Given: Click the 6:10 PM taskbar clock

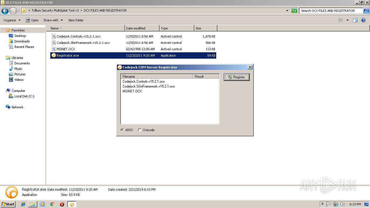Looking at the screenshot, I should [355, 204].
